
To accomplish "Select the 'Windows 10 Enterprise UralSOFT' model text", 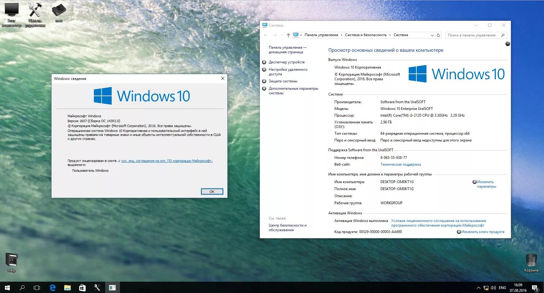I will pyautogui.click(x=407, y=109).
